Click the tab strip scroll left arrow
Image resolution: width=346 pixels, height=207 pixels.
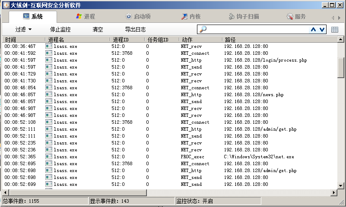coord(333,18)
